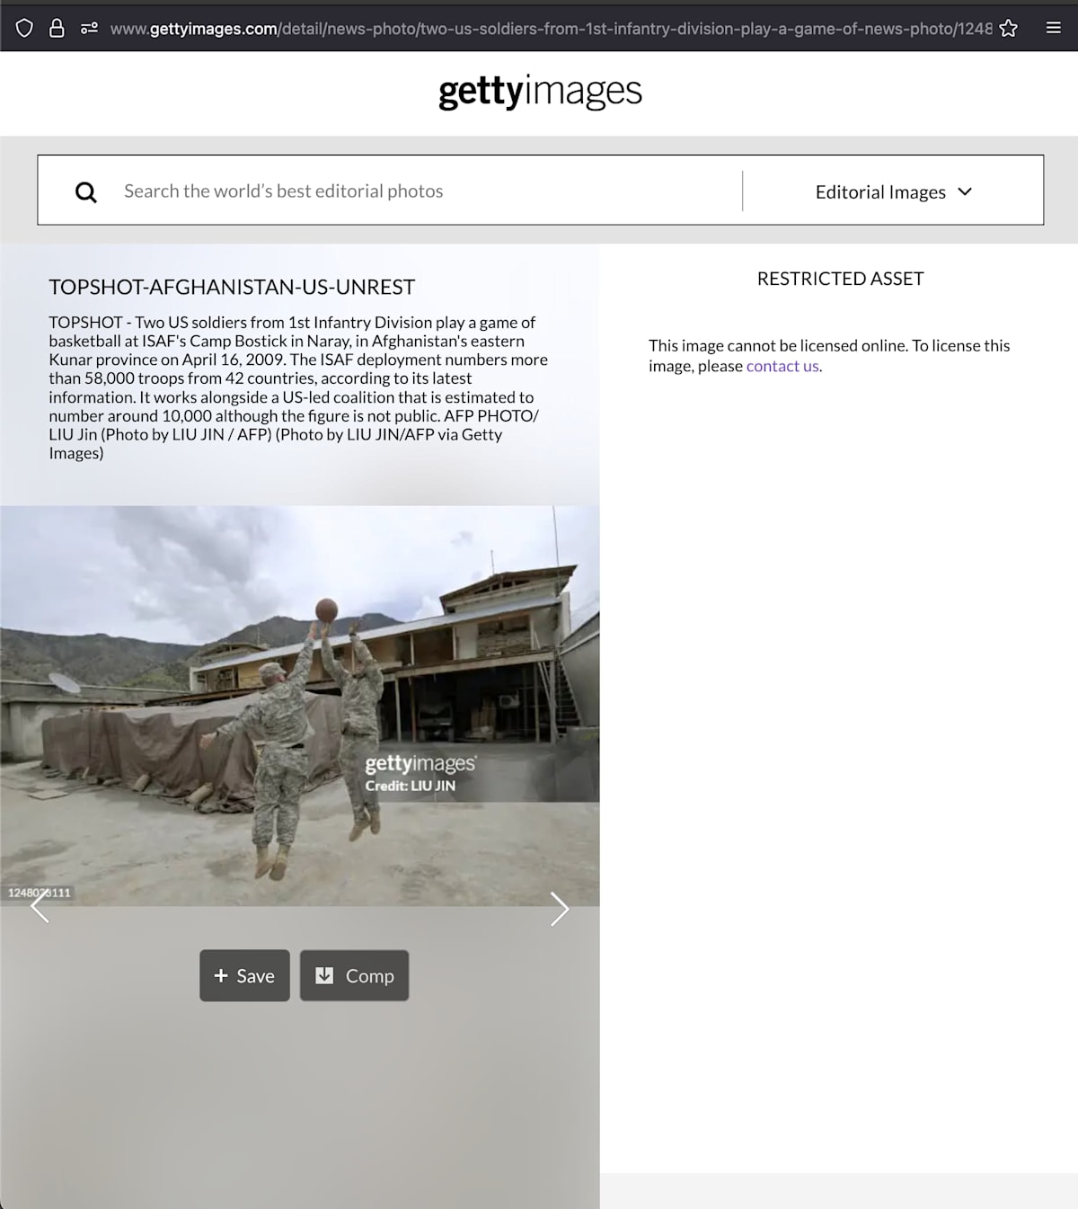Expand the Editorial Images dropdown
This screenshot has height=1209, width=1078.
coord(893,191)
